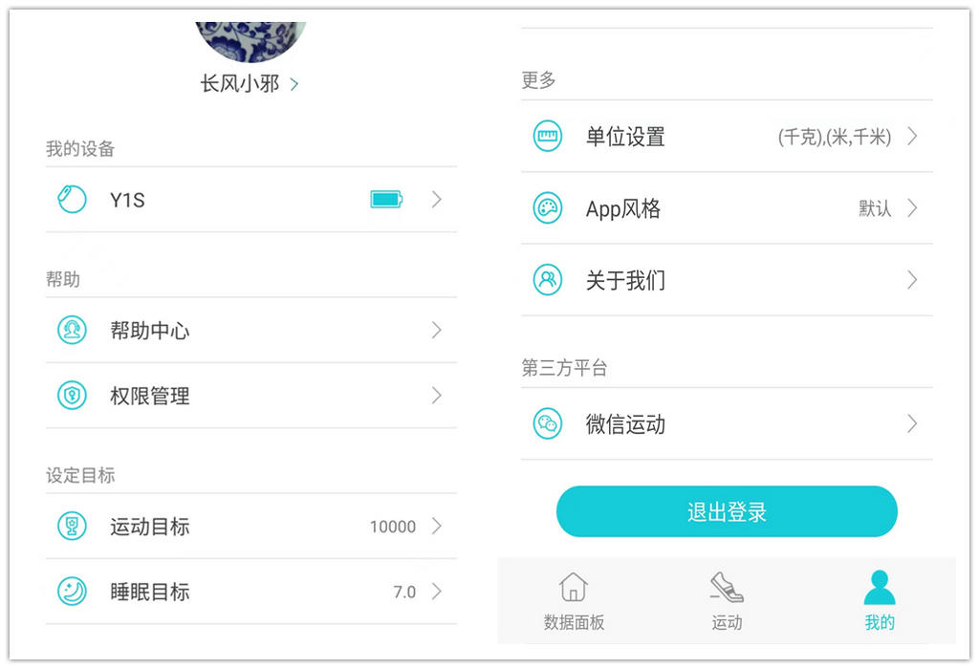
Task: Click the 帮助中心 help center icon
Action: 71,331
